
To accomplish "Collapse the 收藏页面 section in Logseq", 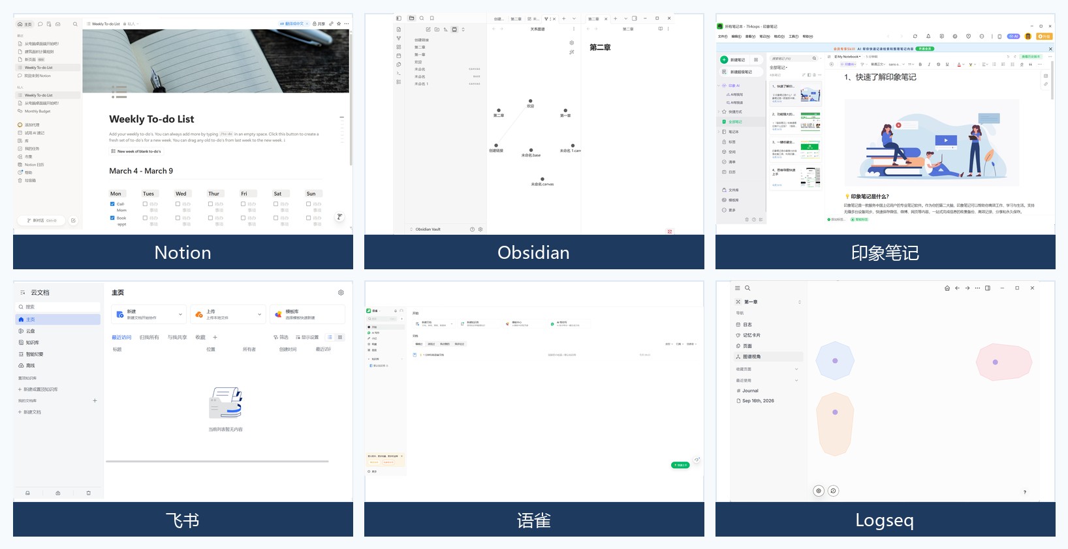I will tap(796, 369).
